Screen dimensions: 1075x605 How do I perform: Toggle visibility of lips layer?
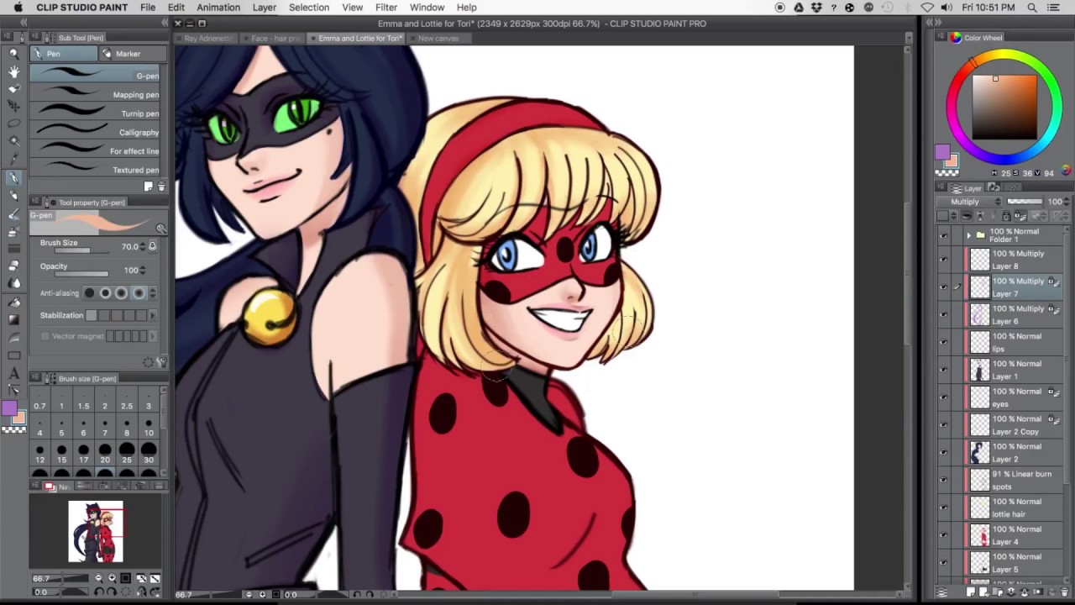(x=943, y=343)
